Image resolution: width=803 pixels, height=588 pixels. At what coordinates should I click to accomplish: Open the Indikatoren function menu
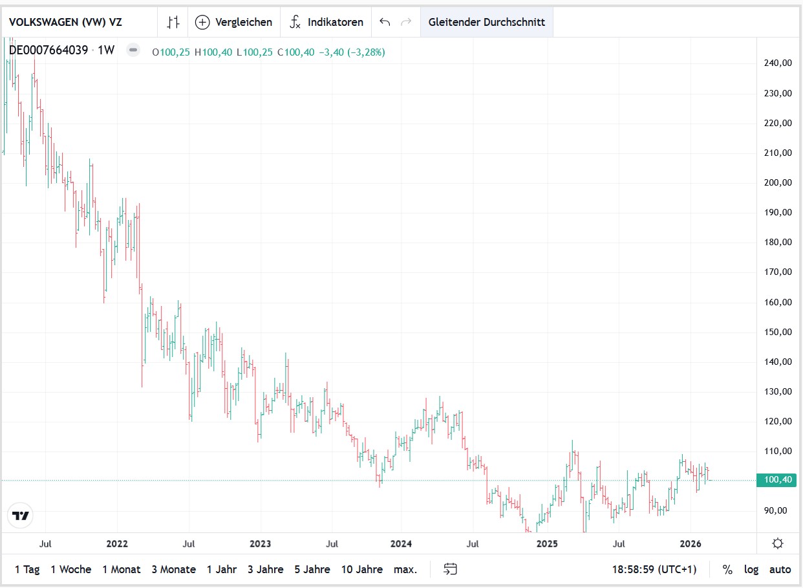click(295, 22)
